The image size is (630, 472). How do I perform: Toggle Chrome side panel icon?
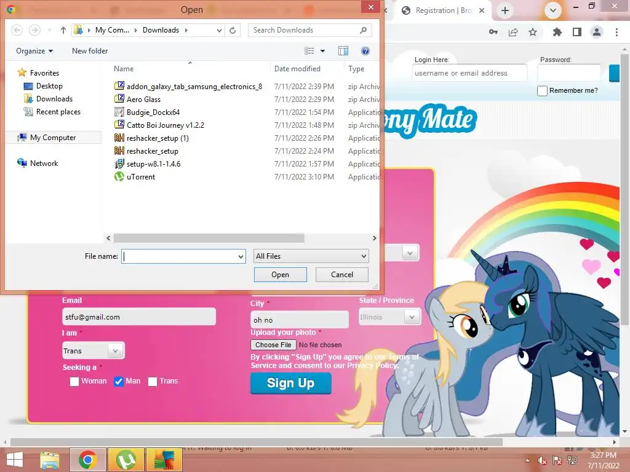click(577, 32)
